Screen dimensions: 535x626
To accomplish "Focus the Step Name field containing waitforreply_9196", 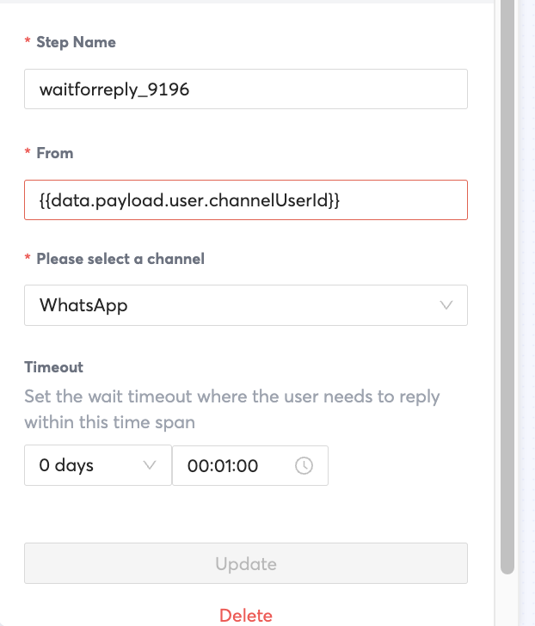I will 245,89.
